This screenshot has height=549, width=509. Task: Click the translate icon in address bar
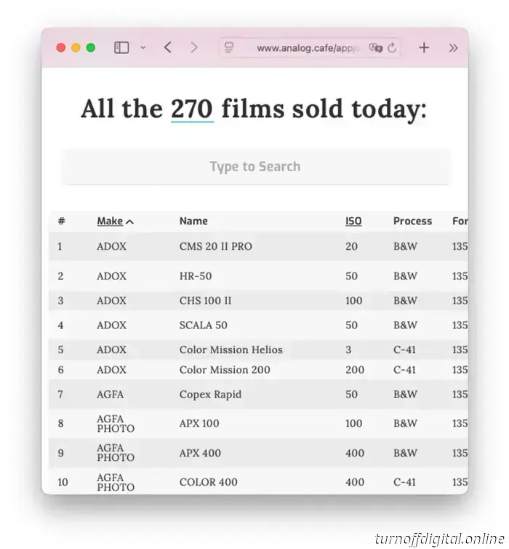pos(376,47)
